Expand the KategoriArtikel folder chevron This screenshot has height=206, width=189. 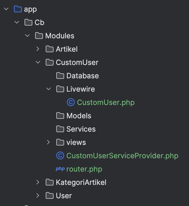pyautogui.click(x=38, y=182)
